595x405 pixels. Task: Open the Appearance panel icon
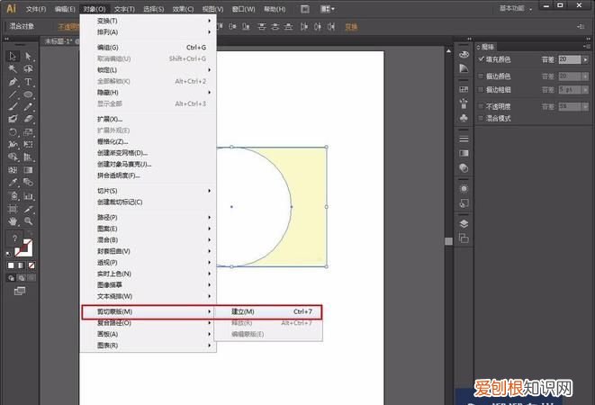tap(464, 189)
